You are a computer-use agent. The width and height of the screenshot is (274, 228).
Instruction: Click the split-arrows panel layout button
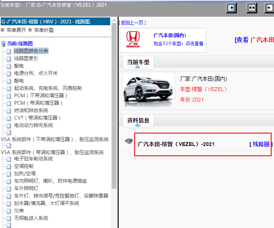[x=252, y=8]
